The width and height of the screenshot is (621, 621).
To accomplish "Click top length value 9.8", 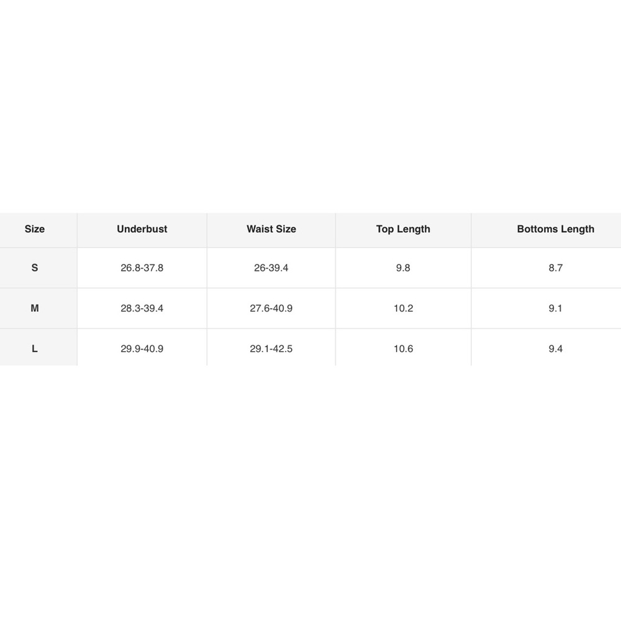I will pyautogui.click(x=403, y=268).
